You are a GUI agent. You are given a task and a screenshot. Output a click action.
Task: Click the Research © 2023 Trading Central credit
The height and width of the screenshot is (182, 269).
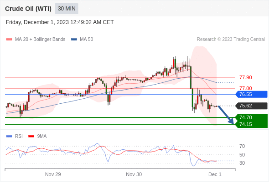(x=231, y=40)
